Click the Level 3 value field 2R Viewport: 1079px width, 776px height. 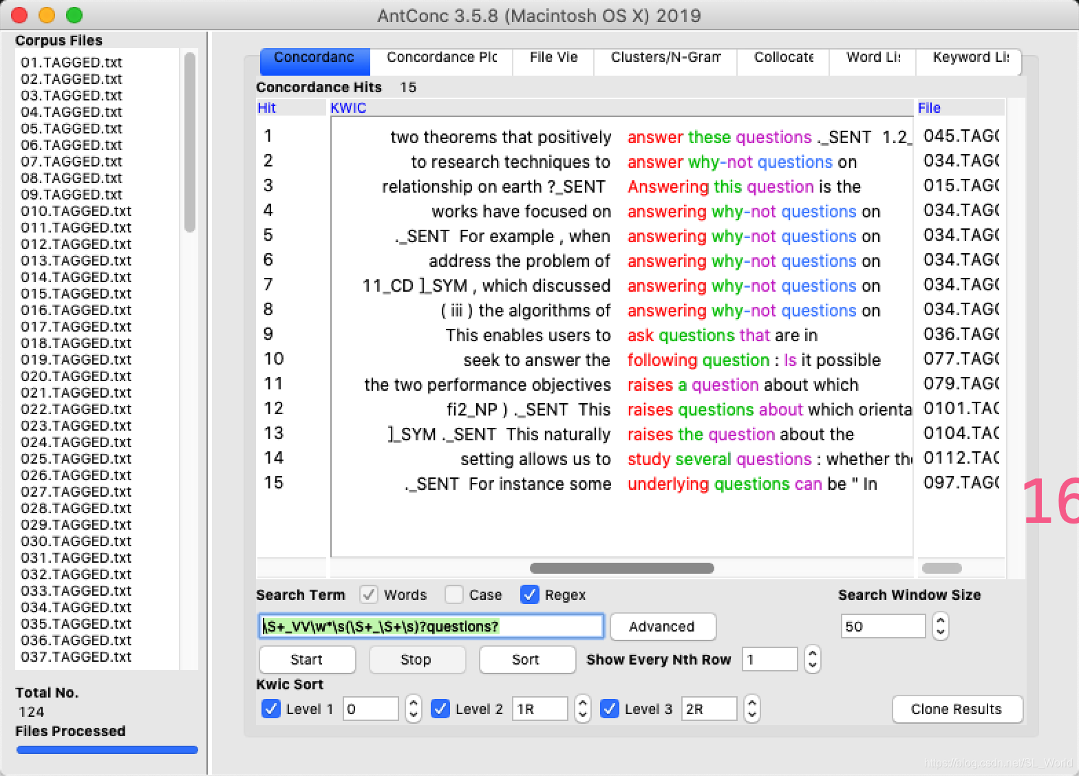(x=709, y=709)
